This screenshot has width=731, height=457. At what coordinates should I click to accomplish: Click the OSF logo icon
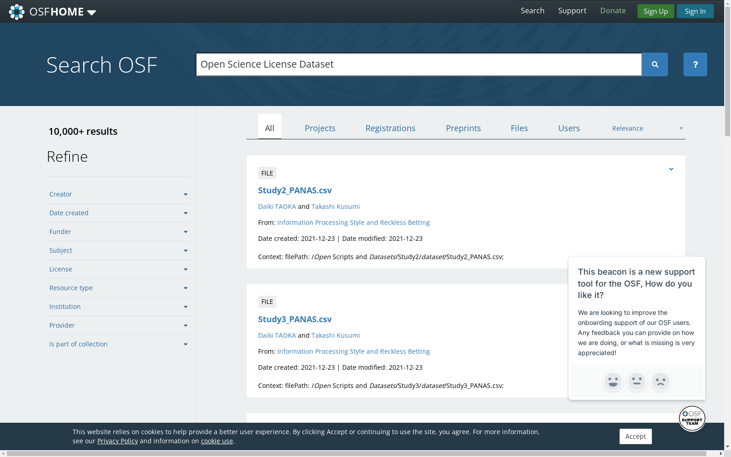click(x=17, y=11)
